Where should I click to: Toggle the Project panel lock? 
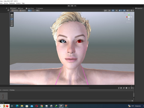coord(131,86)
